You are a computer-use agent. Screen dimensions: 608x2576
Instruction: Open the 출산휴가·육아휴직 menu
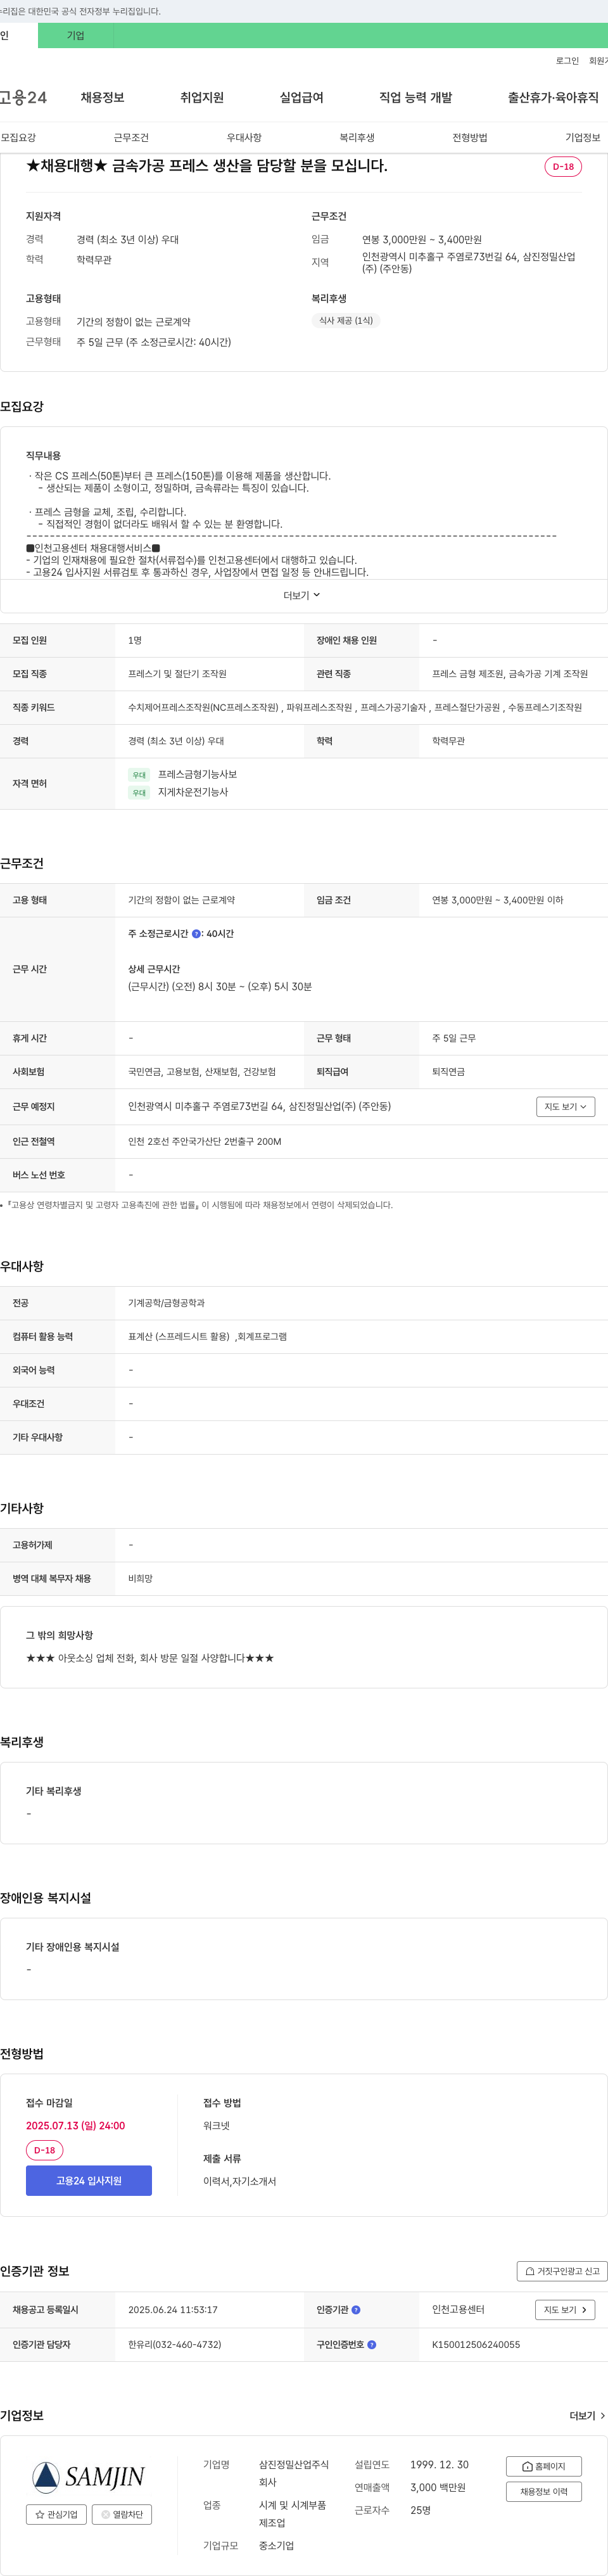click(553, 97)
